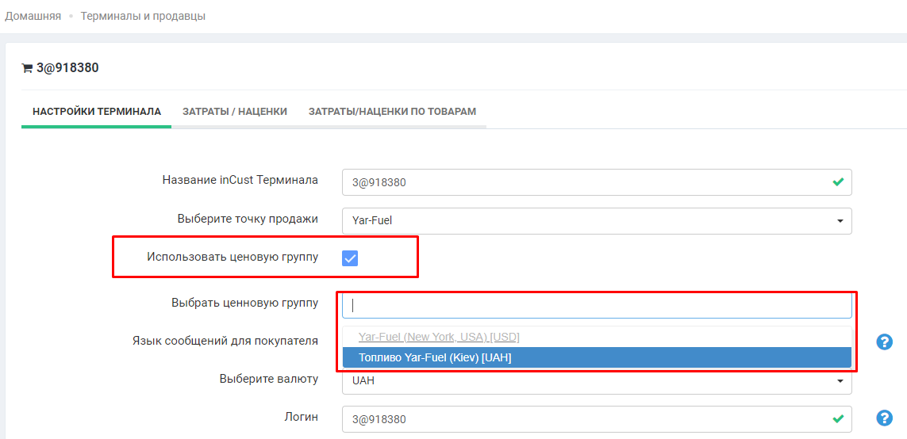Screen dimensions: 907x439
Task: Open the Выберите точку продажи Yar-Fuel dropdown
Action: click(596, 221)
